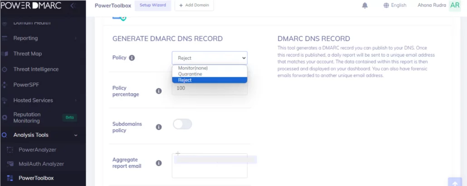Collapse Analysis Tools chevron

pyautogui.click(x=76, y=135)
